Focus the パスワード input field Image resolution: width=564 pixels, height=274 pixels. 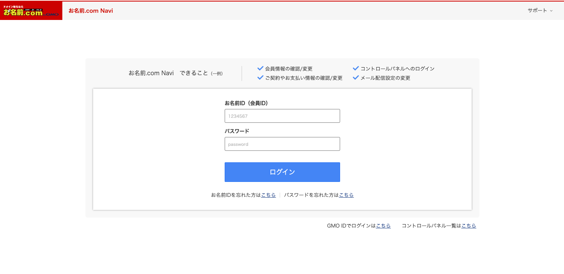tap(282, 144)
